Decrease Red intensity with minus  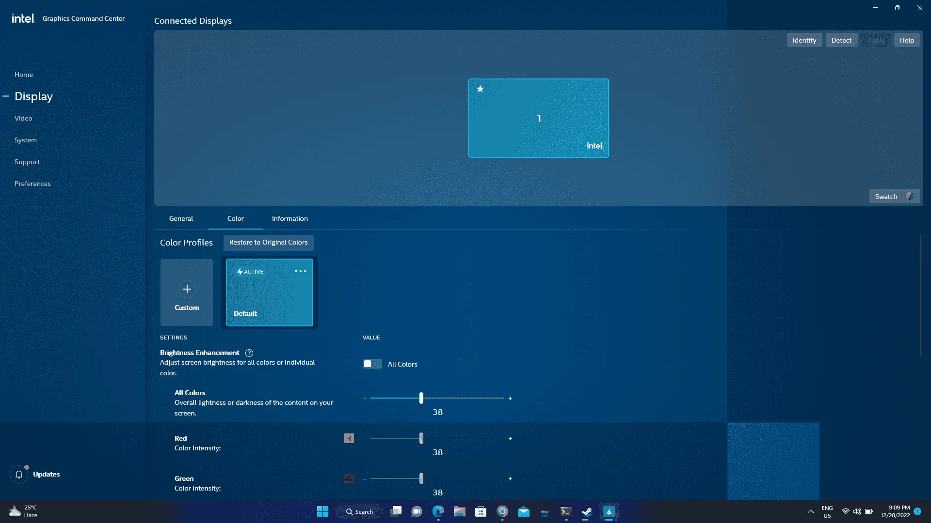pos(365,438)
